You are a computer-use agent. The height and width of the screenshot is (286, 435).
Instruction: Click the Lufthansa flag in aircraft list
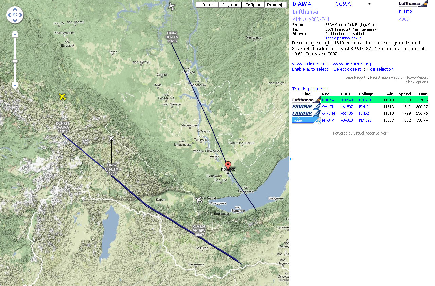tap(307, 100)
